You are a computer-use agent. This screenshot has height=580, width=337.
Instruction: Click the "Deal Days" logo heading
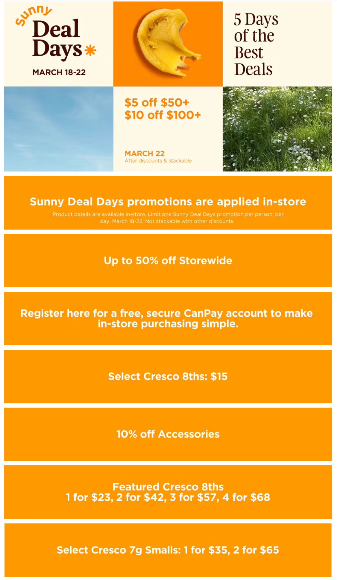[57, 39]
